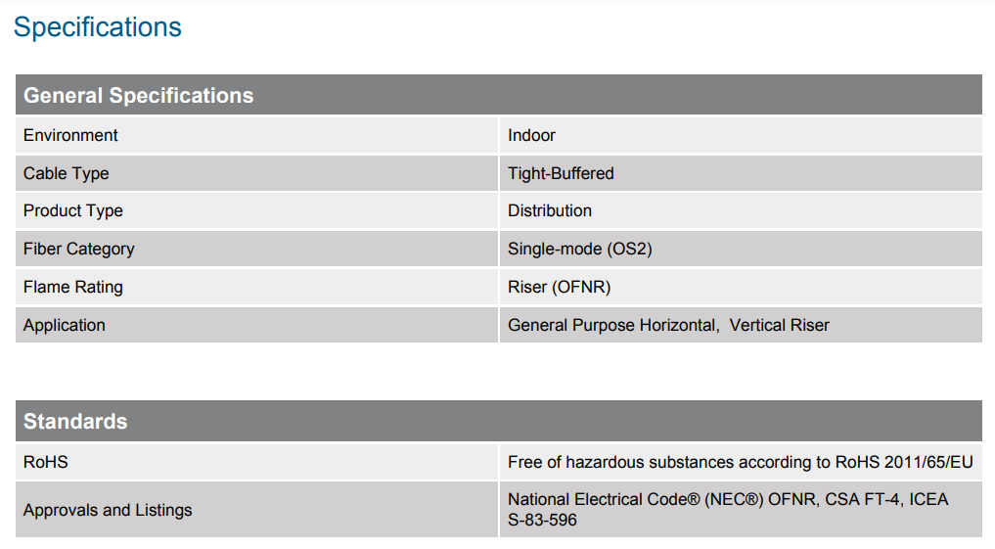Click the Indoor value cell
Screen dimensions: 995x549
[531, 135]
